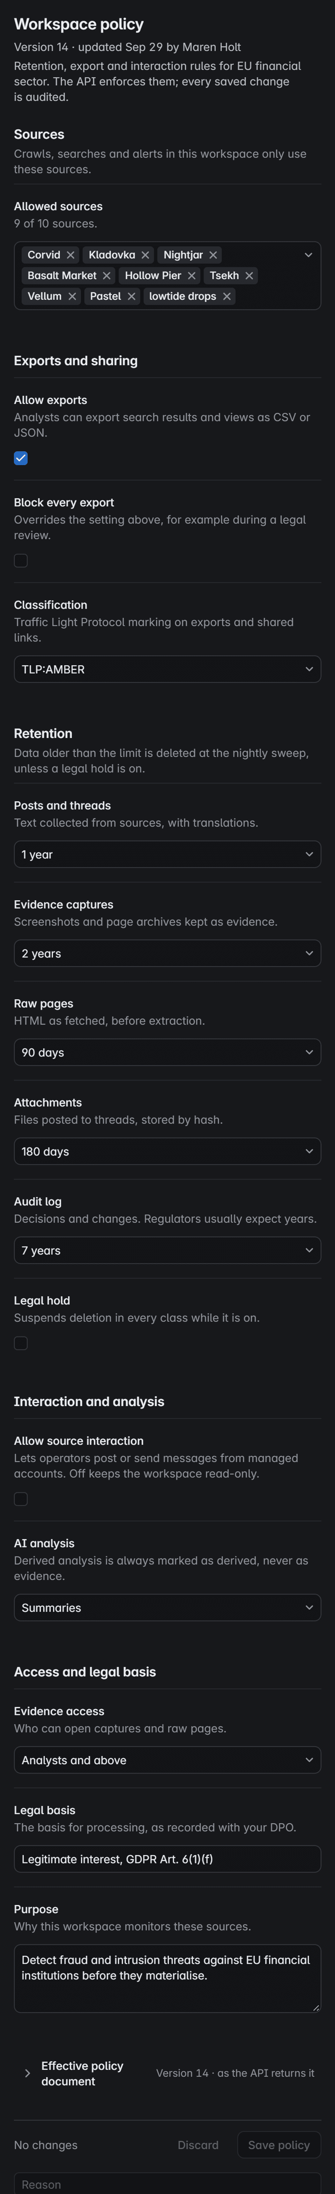Image resolution: width=335 pixels, height=2194 pixels.
Task: Open the Allowed sources list chevron
Action: pyautogui.click(x=308, y=255)
